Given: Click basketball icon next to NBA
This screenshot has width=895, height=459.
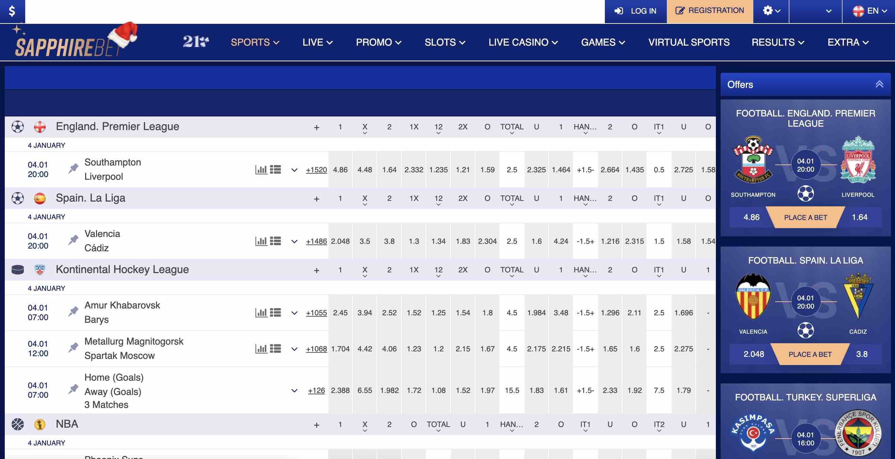Looking at the screenshot, I should point(18,424).
